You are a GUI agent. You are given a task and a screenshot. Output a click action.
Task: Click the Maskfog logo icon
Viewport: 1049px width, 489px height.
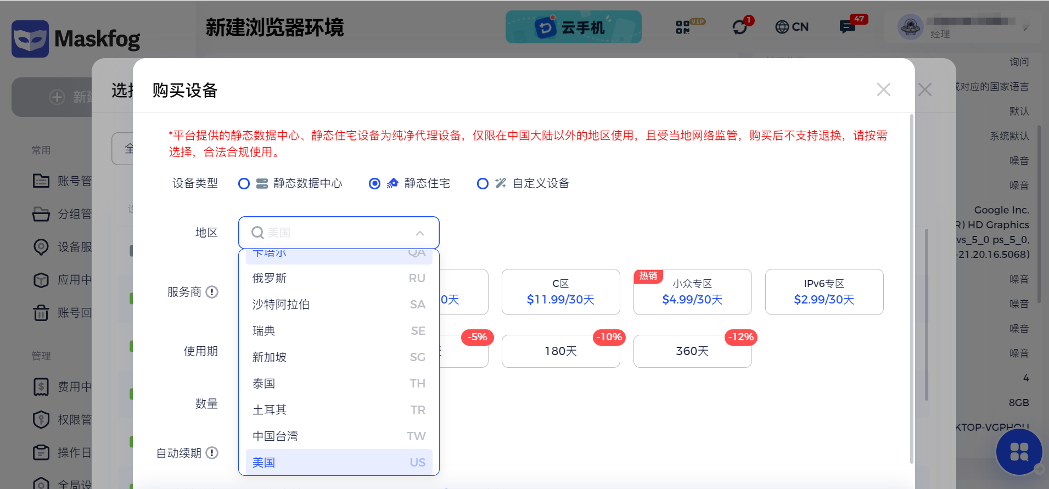30,39
